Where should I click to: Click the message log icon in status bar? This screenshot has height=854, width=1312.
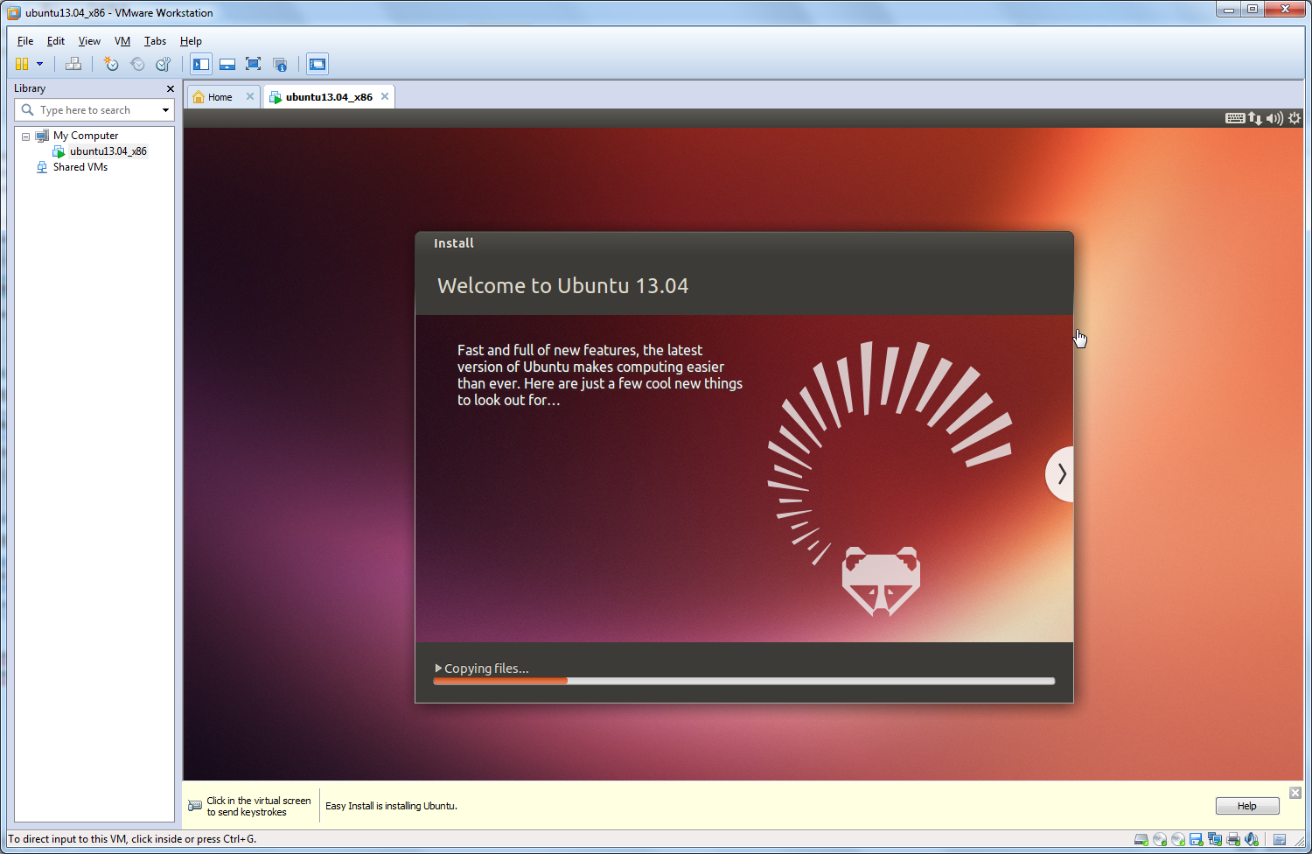coord(1280,840)
